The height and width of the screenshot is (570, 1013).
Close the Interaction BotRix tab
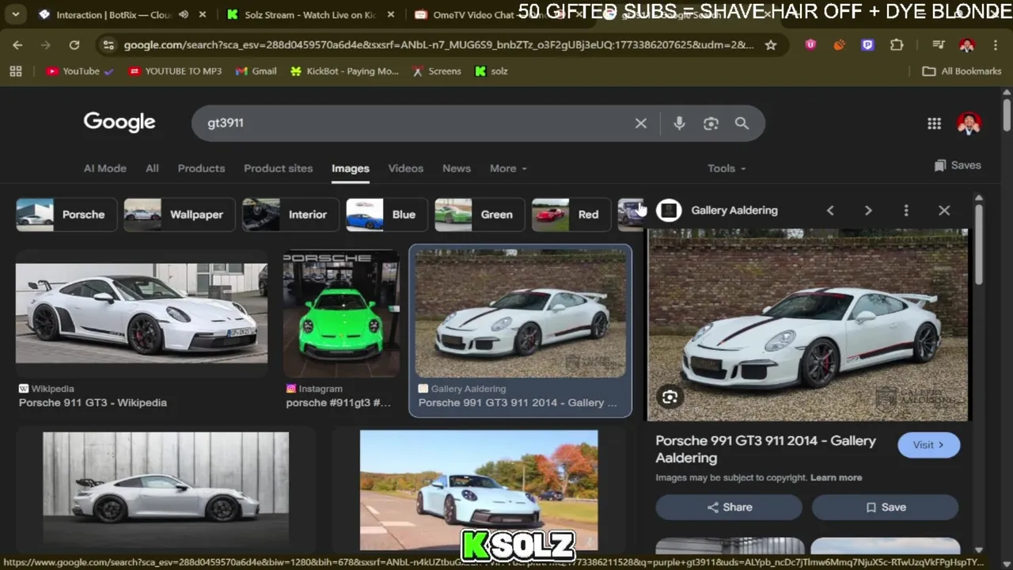(203, 14)
